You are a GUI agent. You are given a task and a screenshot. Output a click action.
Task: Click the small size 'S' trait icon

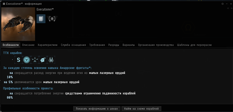coord(18,60)
